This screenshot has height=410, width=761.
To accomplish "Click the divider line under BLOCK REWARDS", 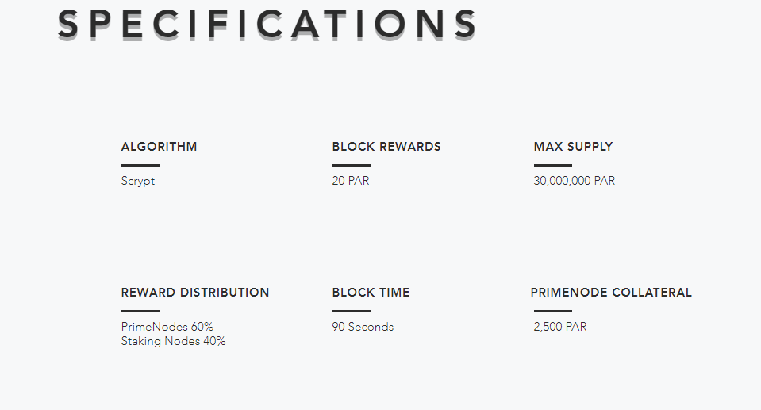I will [x=352, y=165].
